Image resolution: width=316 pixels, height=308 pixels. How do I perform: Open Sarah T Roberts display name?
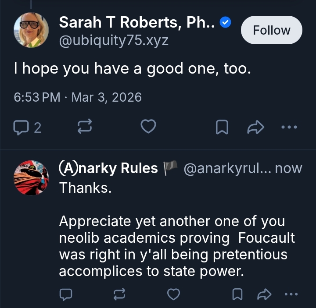pos(137,22)
